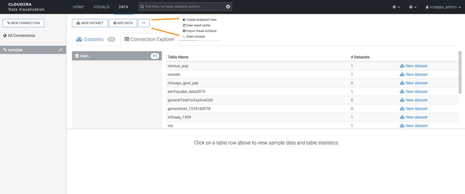Open the help question mark menu
Viewport: 465px width, 194px height.
[x=413, y=7]
